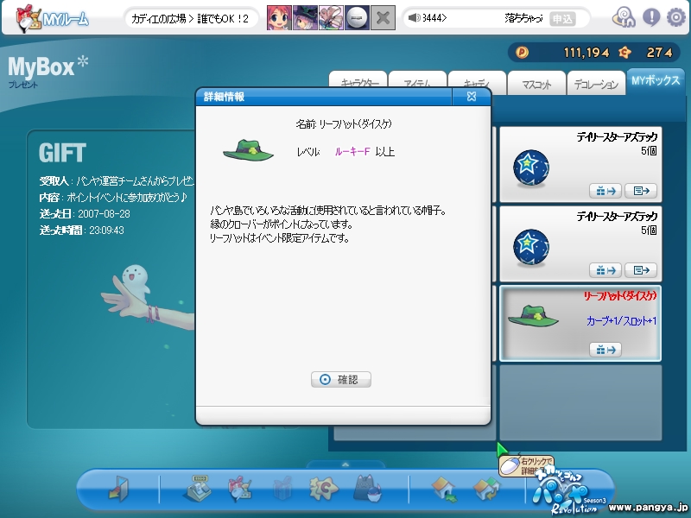Select the white golf ball slot
Screen dimensions: 691x518
(x=357, y=18)
